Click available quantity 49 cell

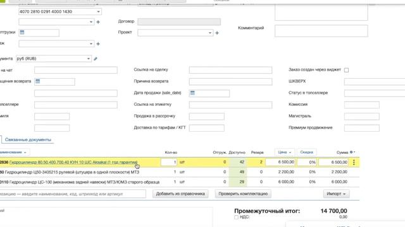(x=238, y=172)
